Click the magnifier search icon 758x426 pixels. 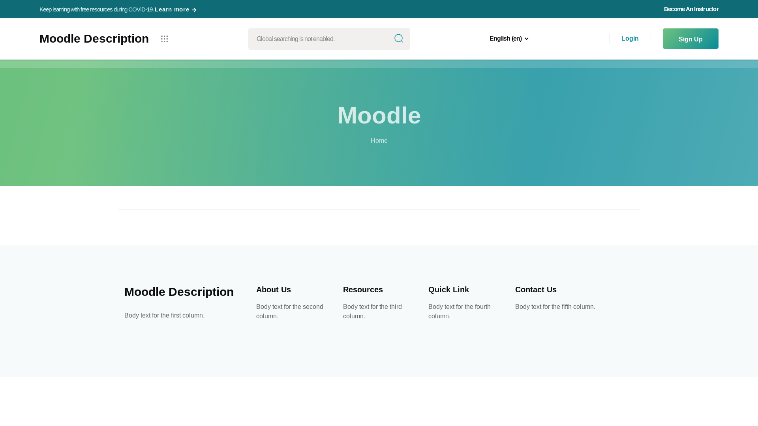point(399,38)
